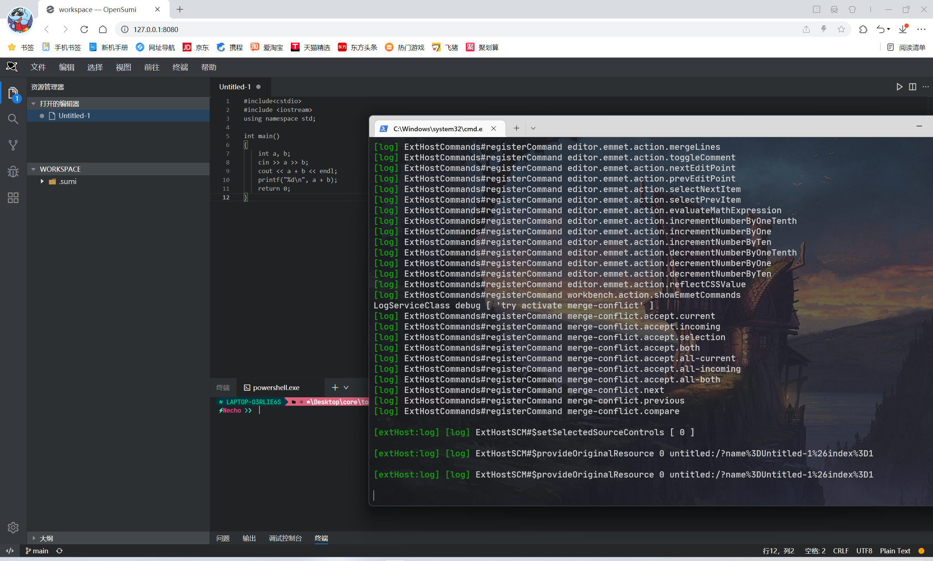Open the Explorer file icon in activity bar
The image size is (933, 561).
(13, 93)
